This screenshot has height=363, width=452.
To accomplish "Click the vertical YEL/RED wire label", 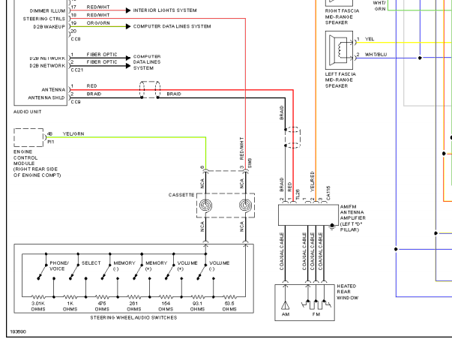I will click(x=312, y=181).
